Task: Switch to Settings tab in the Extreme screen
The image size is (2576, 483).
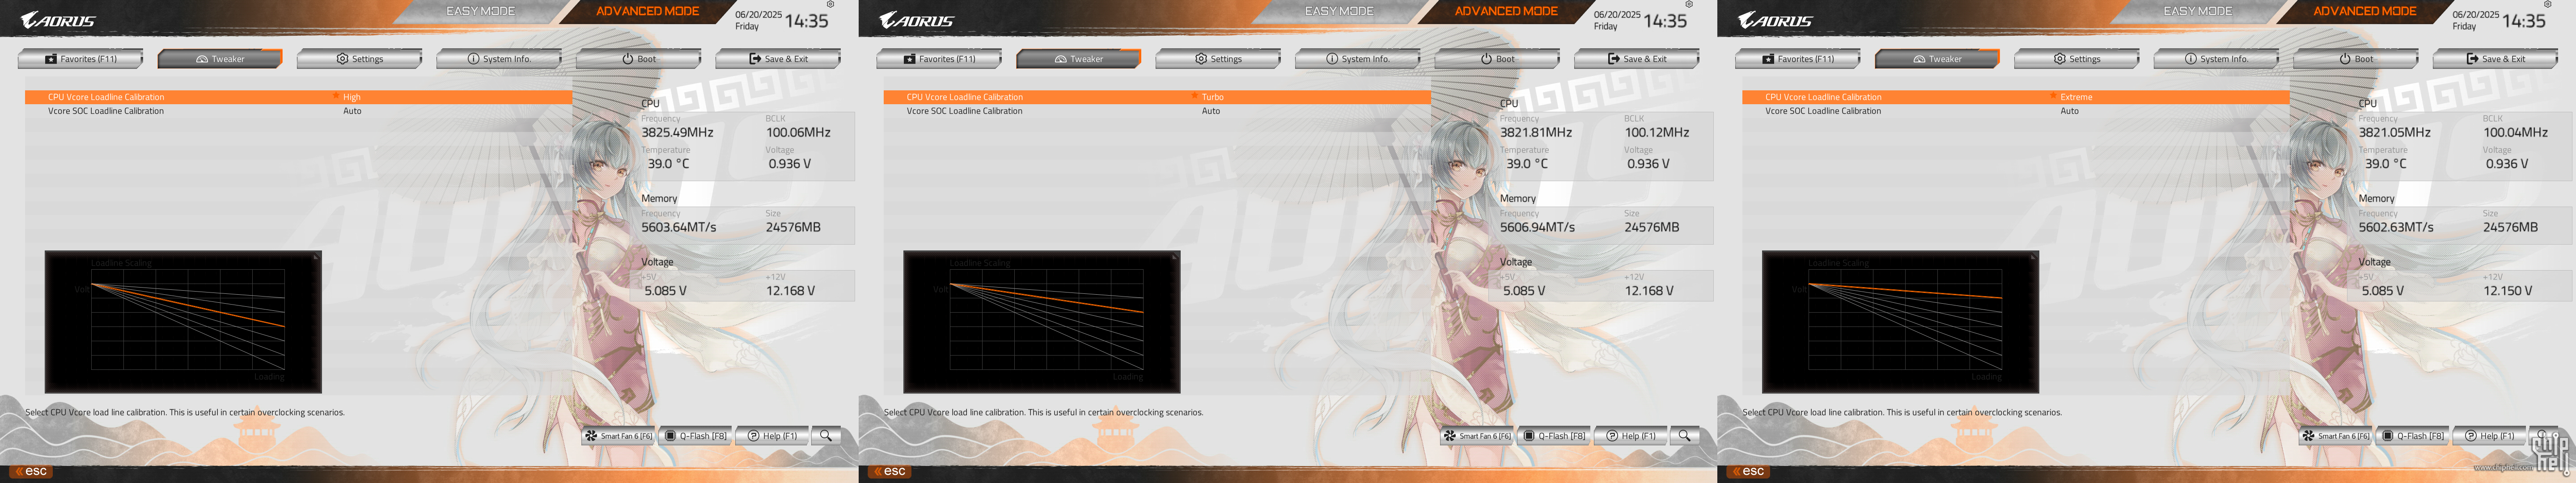Action: (x=2078, y=59)
